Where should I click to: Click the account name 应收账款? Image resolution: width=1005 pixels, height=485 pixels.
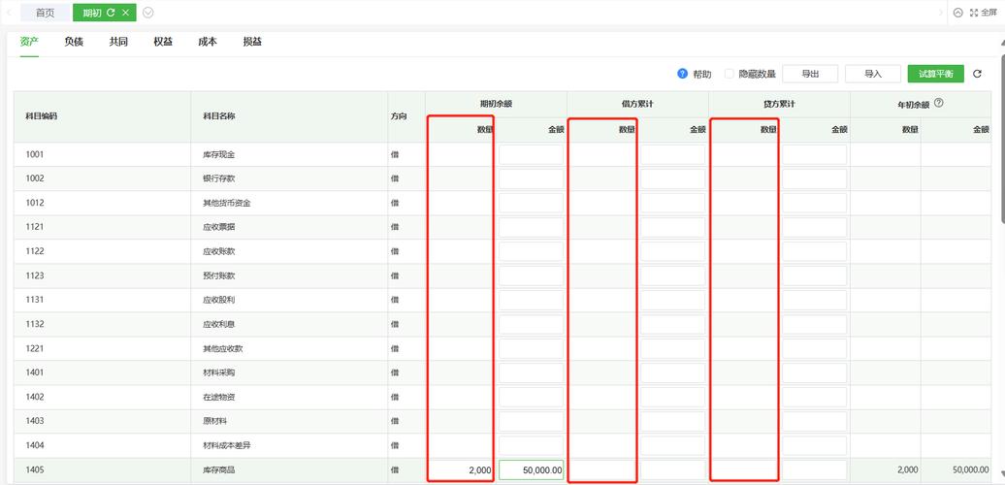(x=218, y=252)
